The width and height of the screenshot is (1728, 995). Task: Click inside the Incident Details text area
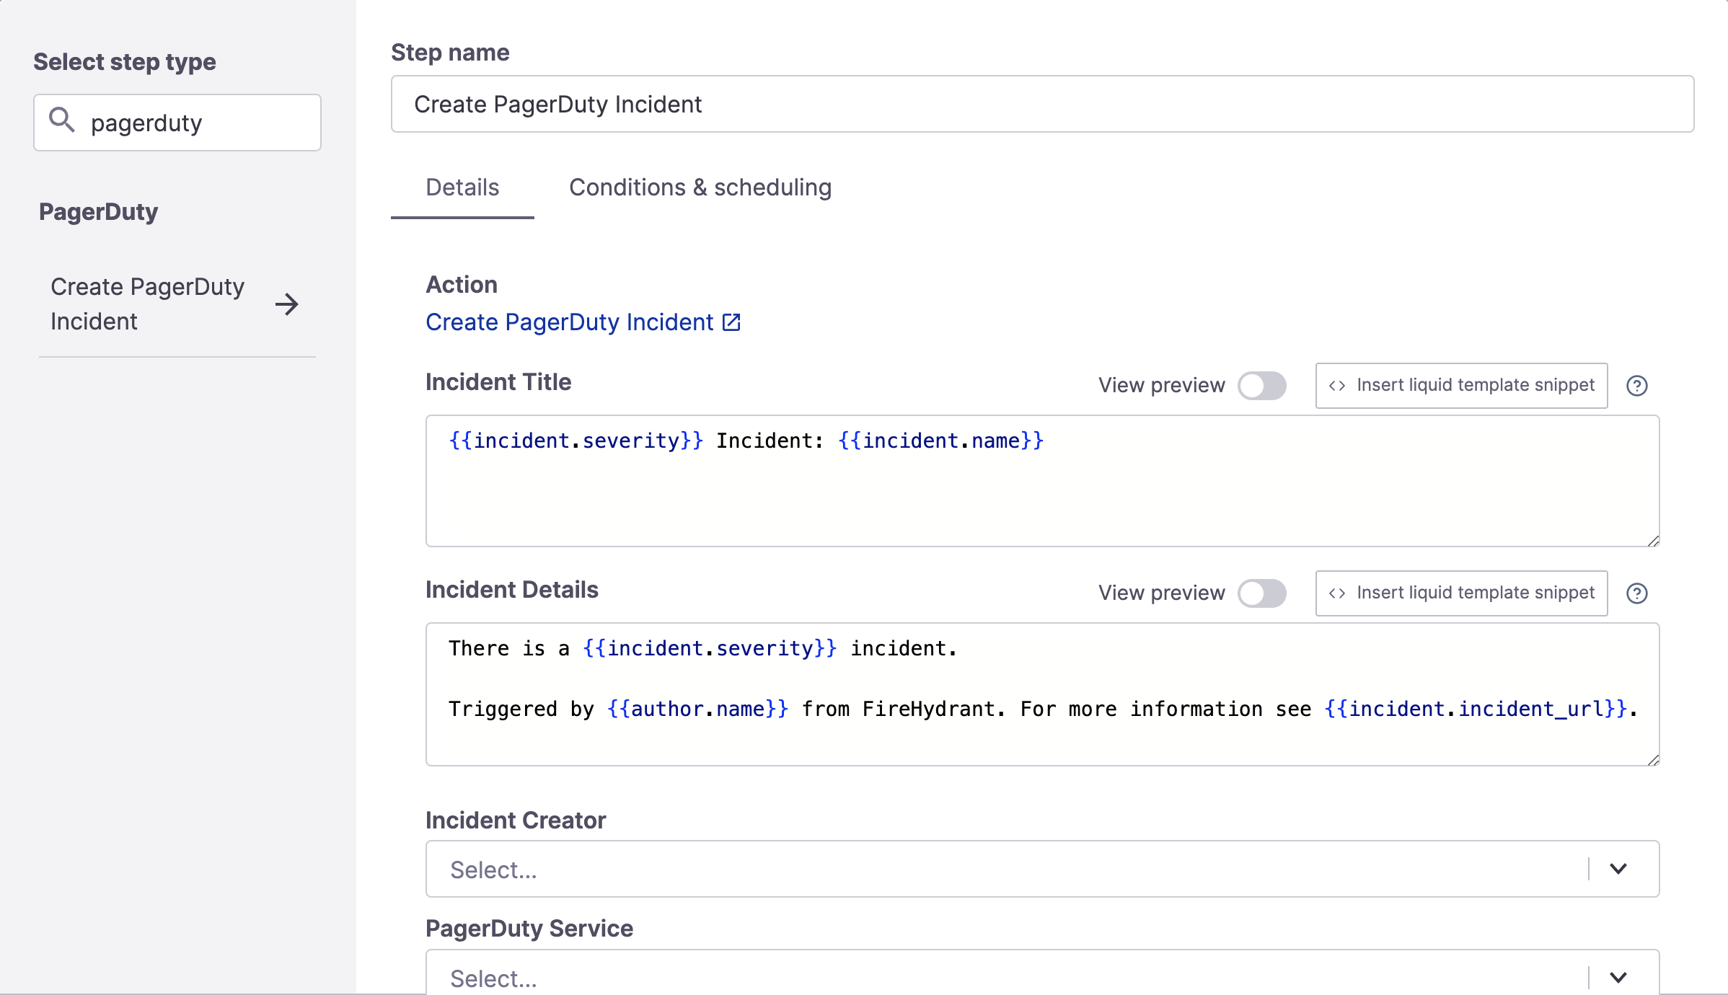tap(1042, 694)
